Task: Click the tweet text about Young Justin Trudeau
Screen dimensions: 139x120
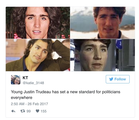Action: [66, 95]
